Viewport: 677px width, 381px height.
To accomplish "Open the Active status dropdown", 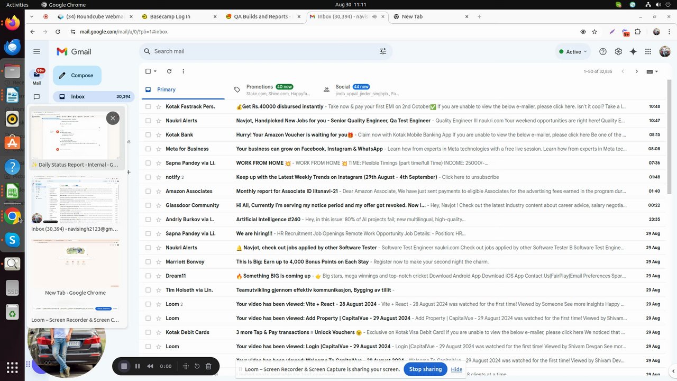I will coord(573,51).
